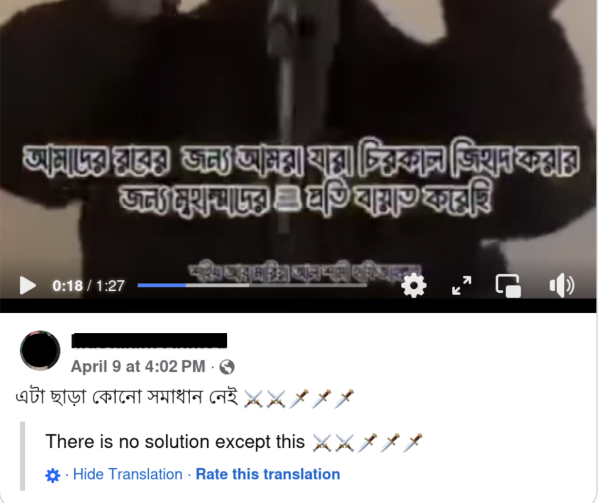610x503 pixels.
Task: Jump back within the blue played portion
Action: pyautogui.click(x=162, y=286)
